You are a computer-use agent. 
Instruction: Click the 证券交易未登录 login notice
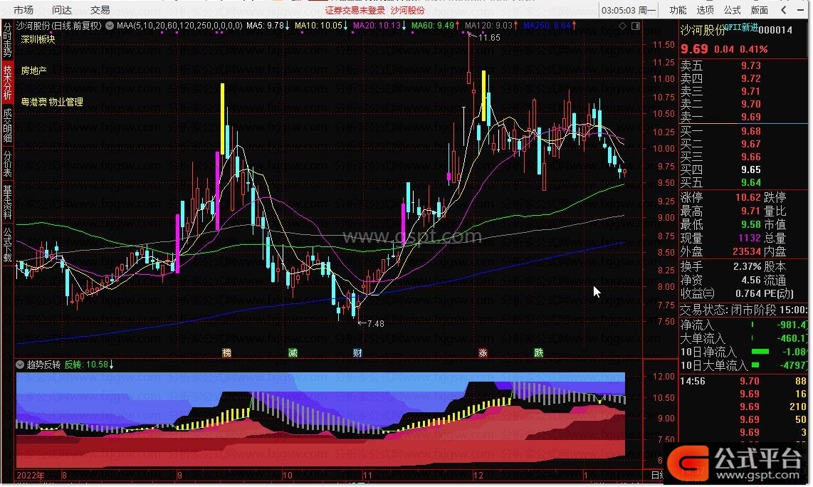pyautogui.click(x=355, y=11)
